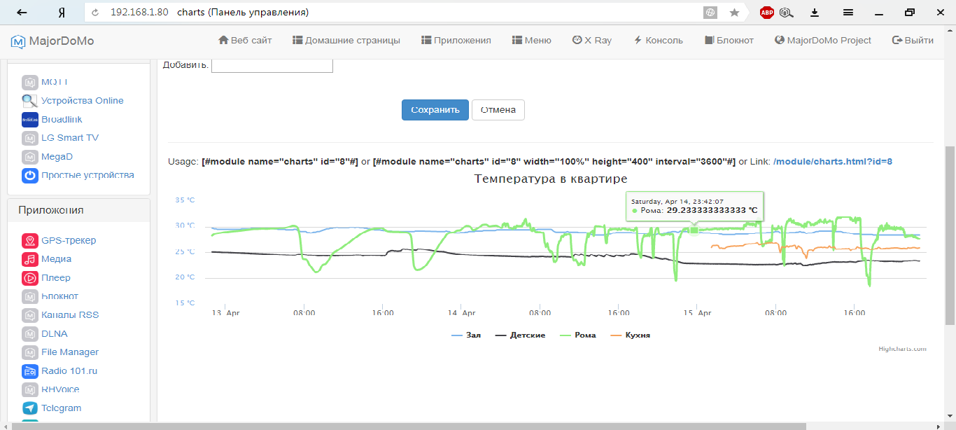Open the browser downloads arrow icon
956x430 pixels.
(x=815, y=13)
